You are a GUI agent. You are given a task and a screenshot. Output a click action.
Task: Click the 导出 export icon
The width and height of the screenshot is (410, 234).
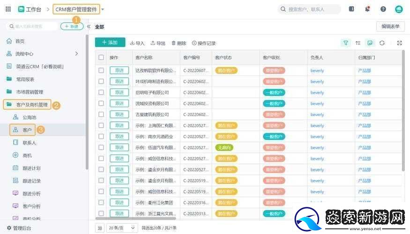tap(153, 43)
